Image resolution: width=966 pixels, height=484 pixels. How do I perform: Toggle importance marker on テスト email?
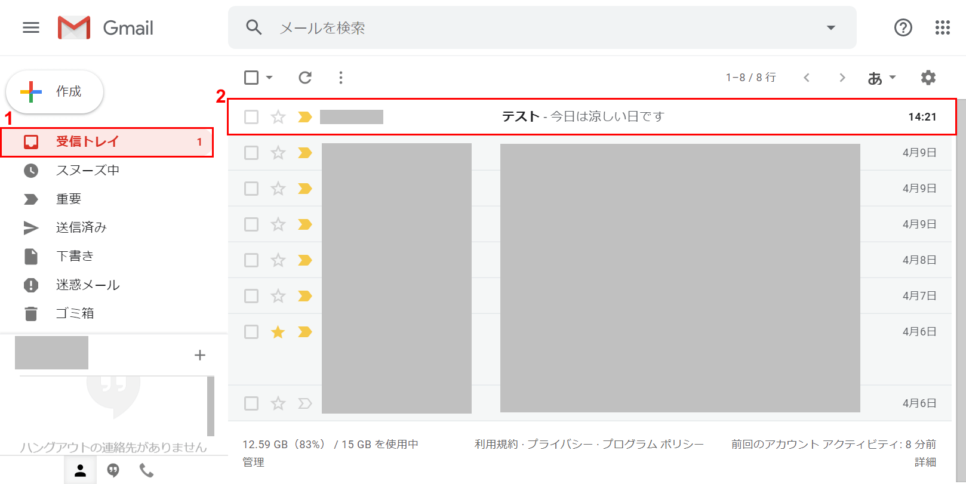tap(305, 117)
